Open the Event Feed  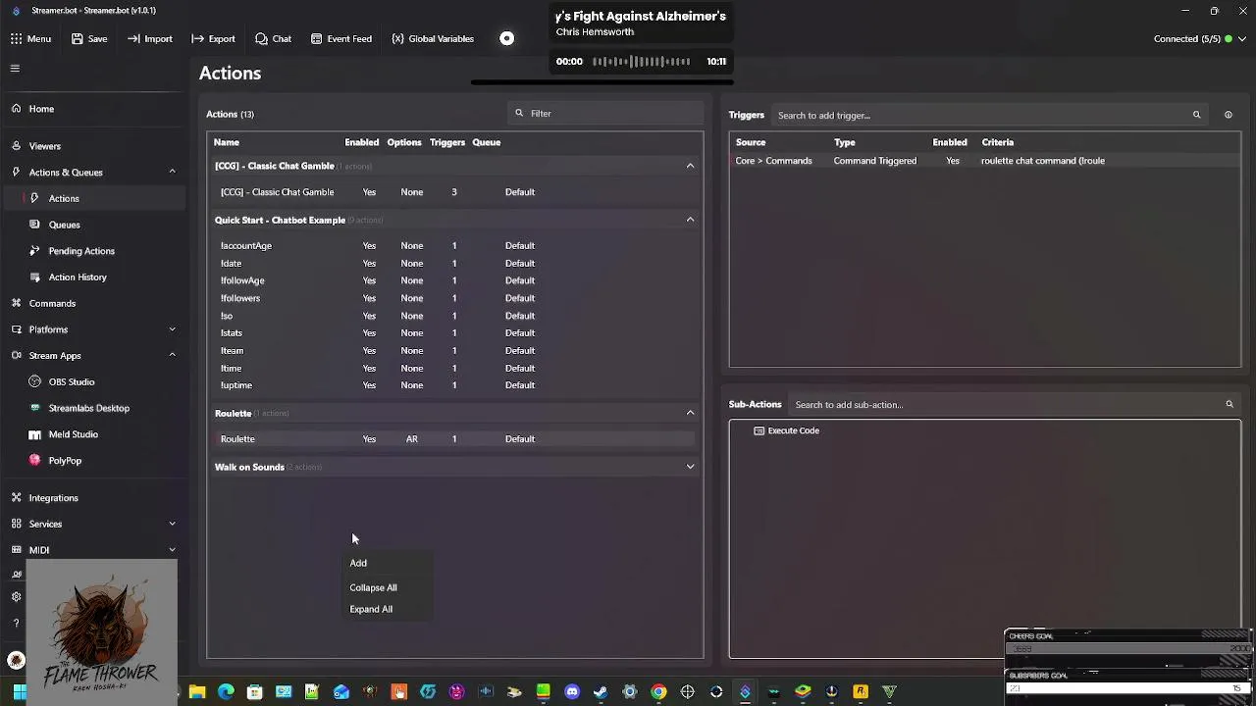(340, 38)
